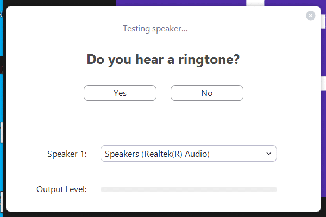Click the blank space between Yes and No

tap(164, 93)
